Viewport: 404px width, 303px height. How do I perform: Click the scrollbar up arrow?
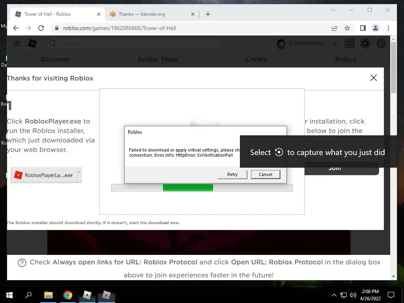pyautogui.click(x=393, y=39)
